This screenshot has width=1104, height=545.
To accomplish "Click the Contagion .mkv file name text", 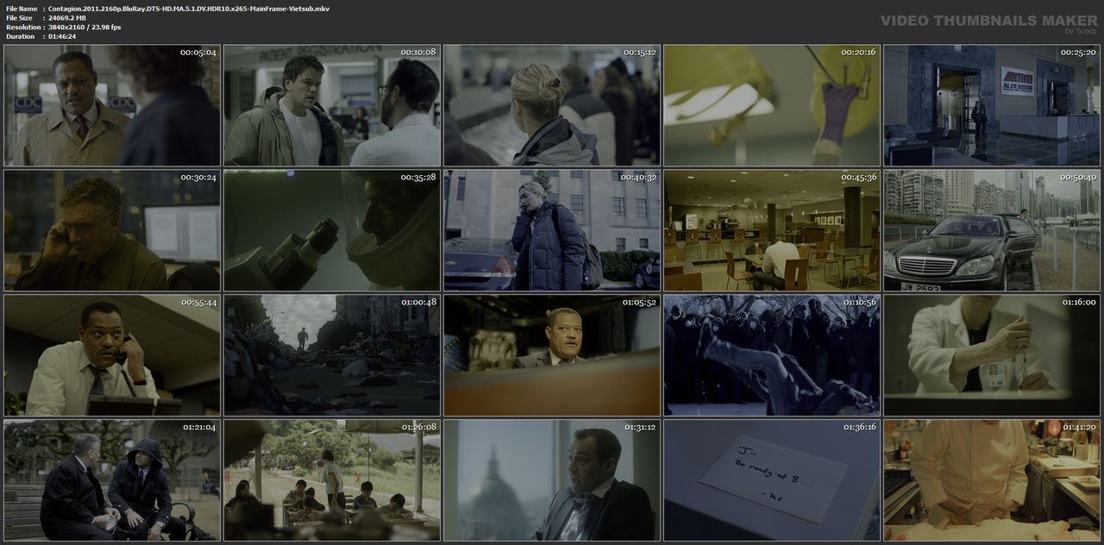I will 189,9.
